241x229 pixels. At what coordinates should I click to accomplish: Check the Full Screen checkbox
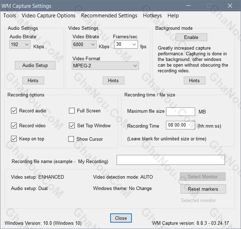72,111
